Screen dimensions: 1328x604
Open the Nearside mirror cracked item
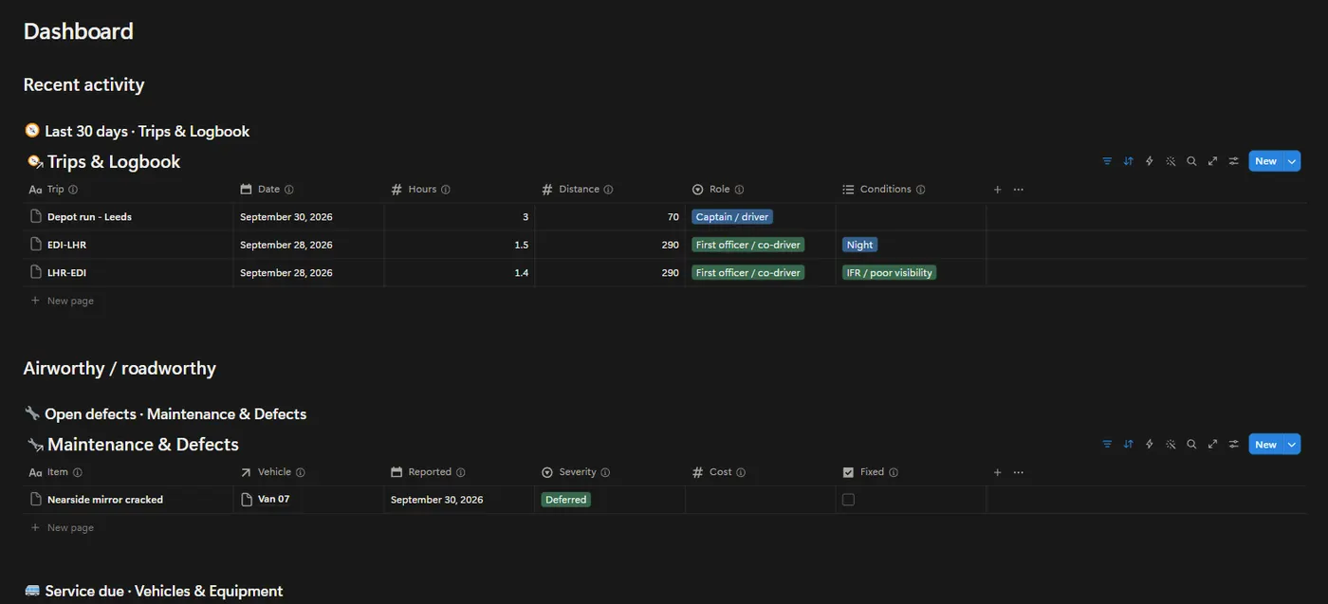105,500
